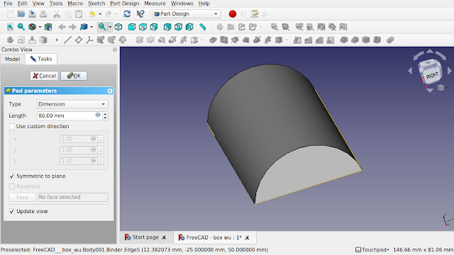The image size is (454, 255).
Task: Increase Length with the spinner up arrow
Action: (106, 113)
